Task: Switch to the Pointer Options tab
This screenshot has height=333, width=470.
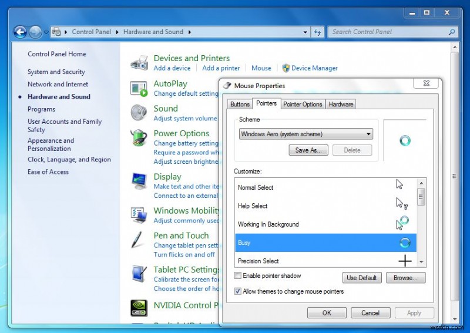Action: coord(303,105)
